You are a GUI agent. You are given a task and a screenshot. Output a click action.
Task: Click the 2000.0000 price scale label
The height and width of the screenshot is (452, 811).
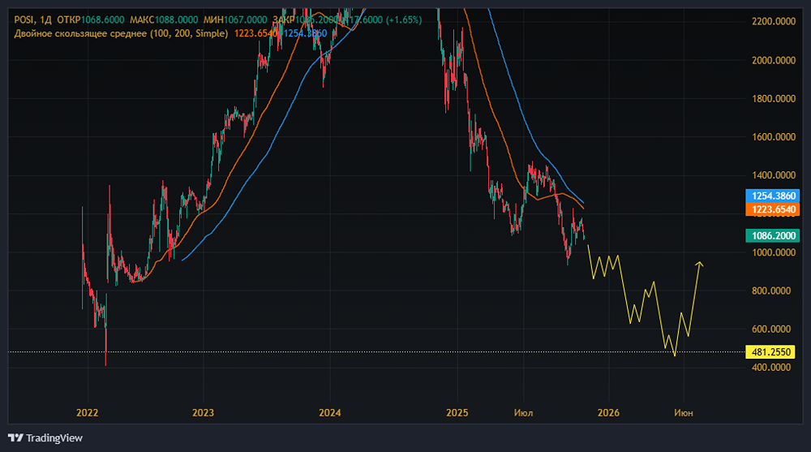click(773, 60)
